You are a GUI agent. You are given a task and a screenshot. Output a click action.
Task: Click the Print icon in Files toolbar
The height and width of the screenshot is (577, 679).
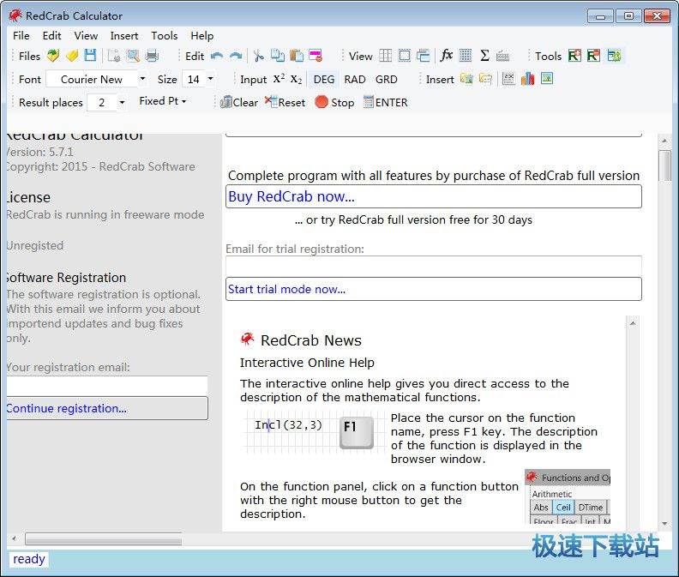coord(152,56)
